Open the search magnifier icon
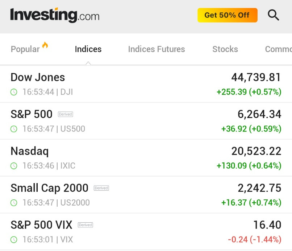The height and width of the screenshot is (251, 292). coord(274,15)
